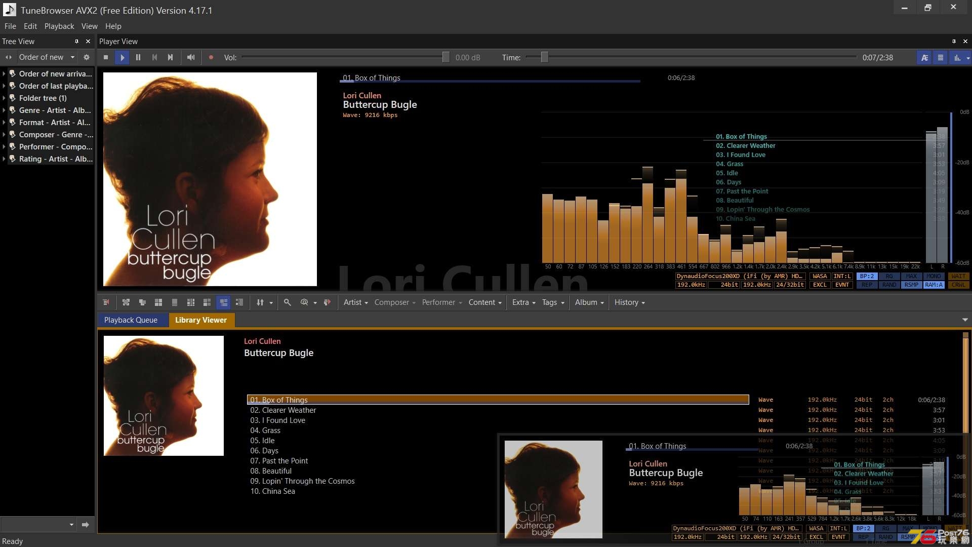Switch to the Playback Queue tab

coord(131,320)
